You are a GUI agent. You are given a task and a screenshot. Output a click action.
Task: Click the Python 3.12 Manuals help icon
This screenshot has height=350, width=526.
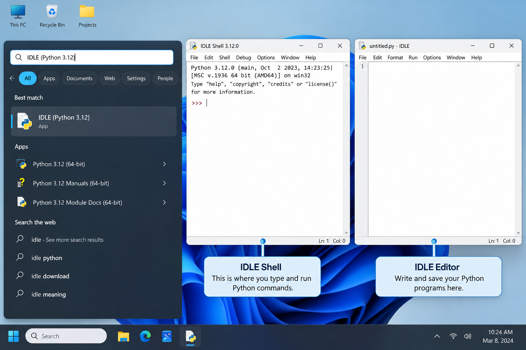[x=21, y=183]
